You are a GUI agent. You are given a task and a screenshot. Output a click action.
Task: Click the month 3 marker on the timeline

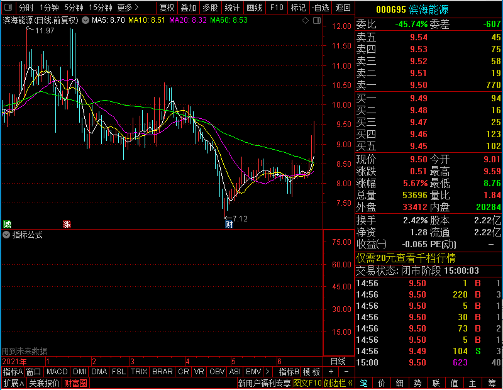click(132, 362)
